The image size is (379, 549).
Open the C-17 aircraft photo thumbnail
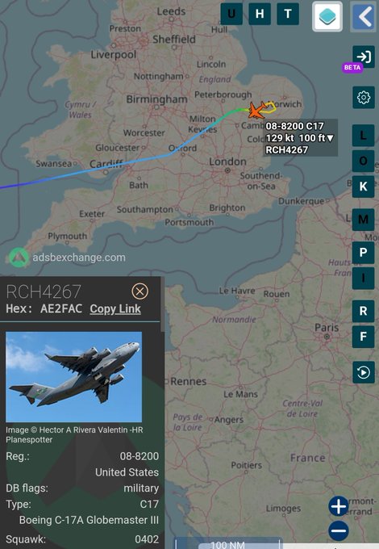[73, 377]
